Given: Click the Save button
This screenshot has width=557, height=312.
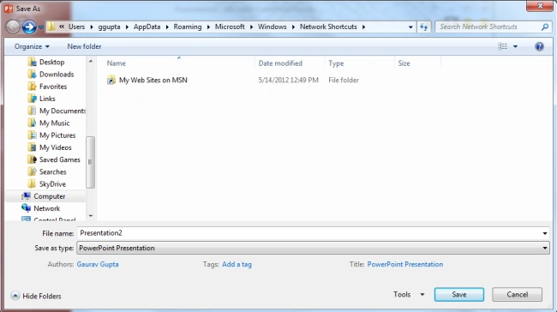Looking at the screenshot, I should [459, 295].
